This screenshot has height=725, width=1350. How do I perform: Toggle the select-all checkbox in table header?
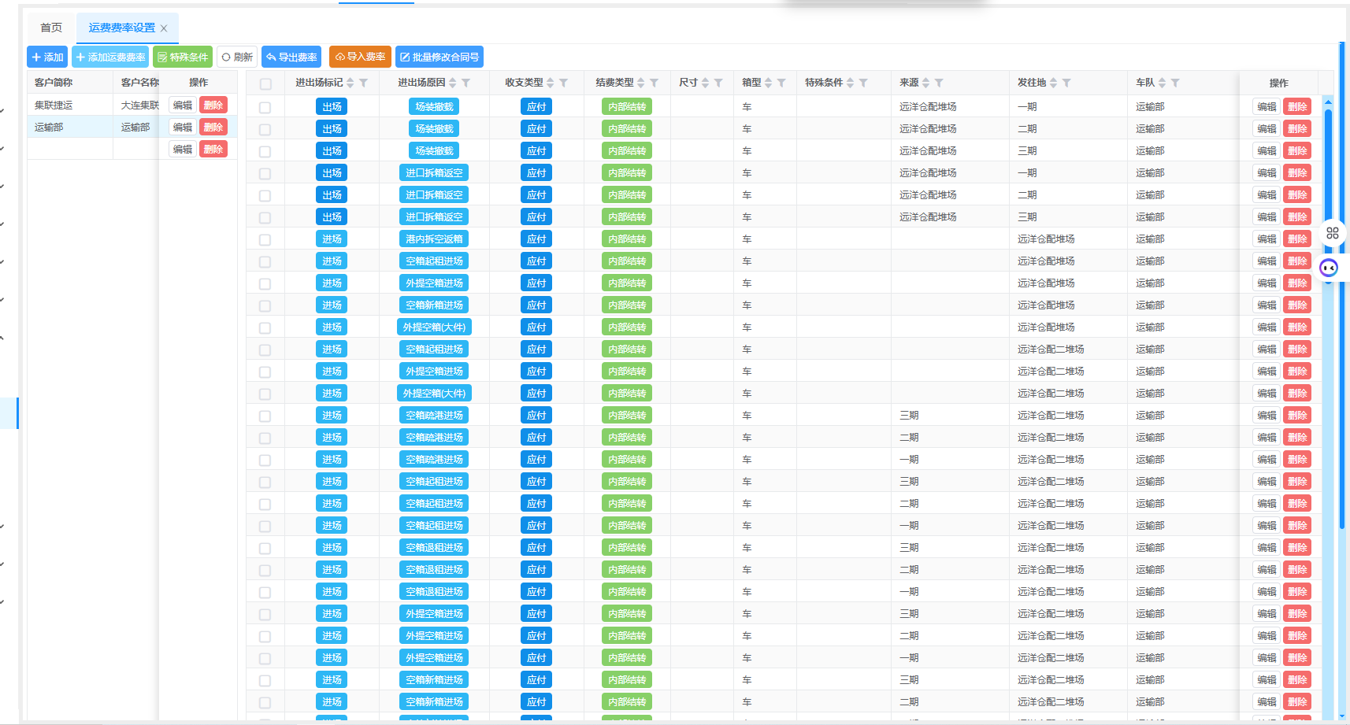(265, 83)
